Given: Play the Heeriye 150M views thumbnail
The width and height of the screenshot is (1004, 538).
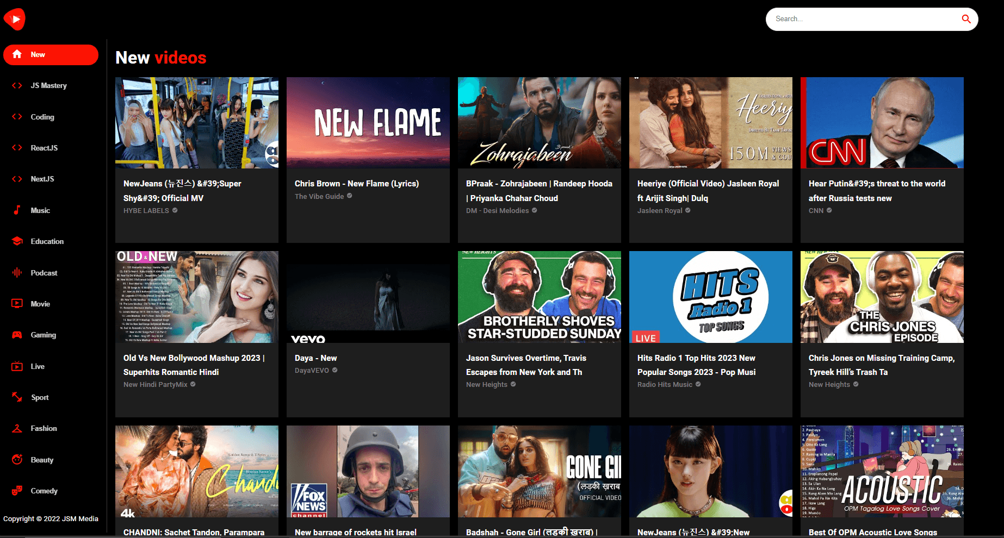Looking at the screenshot, I should tap(711, 123).
